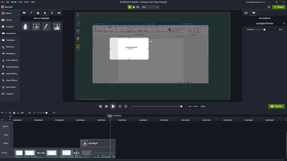Screen dimensions: 287x161
Task: Add a new track with plus
Action: pos(10,116)
